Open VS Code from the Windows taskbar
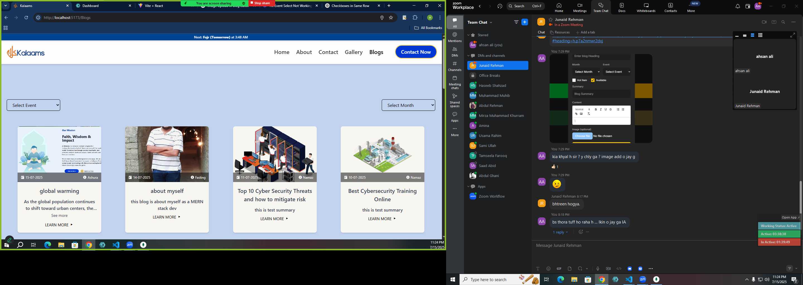803x285 pixels. click(x=629, y=279)
